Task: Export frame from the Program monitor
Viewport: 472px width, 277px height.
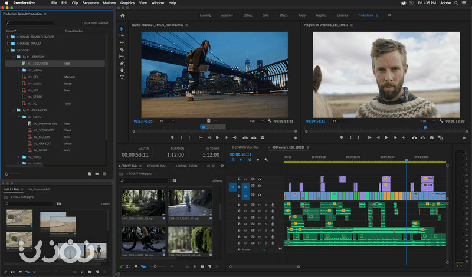Action: [x=432, y=137]
